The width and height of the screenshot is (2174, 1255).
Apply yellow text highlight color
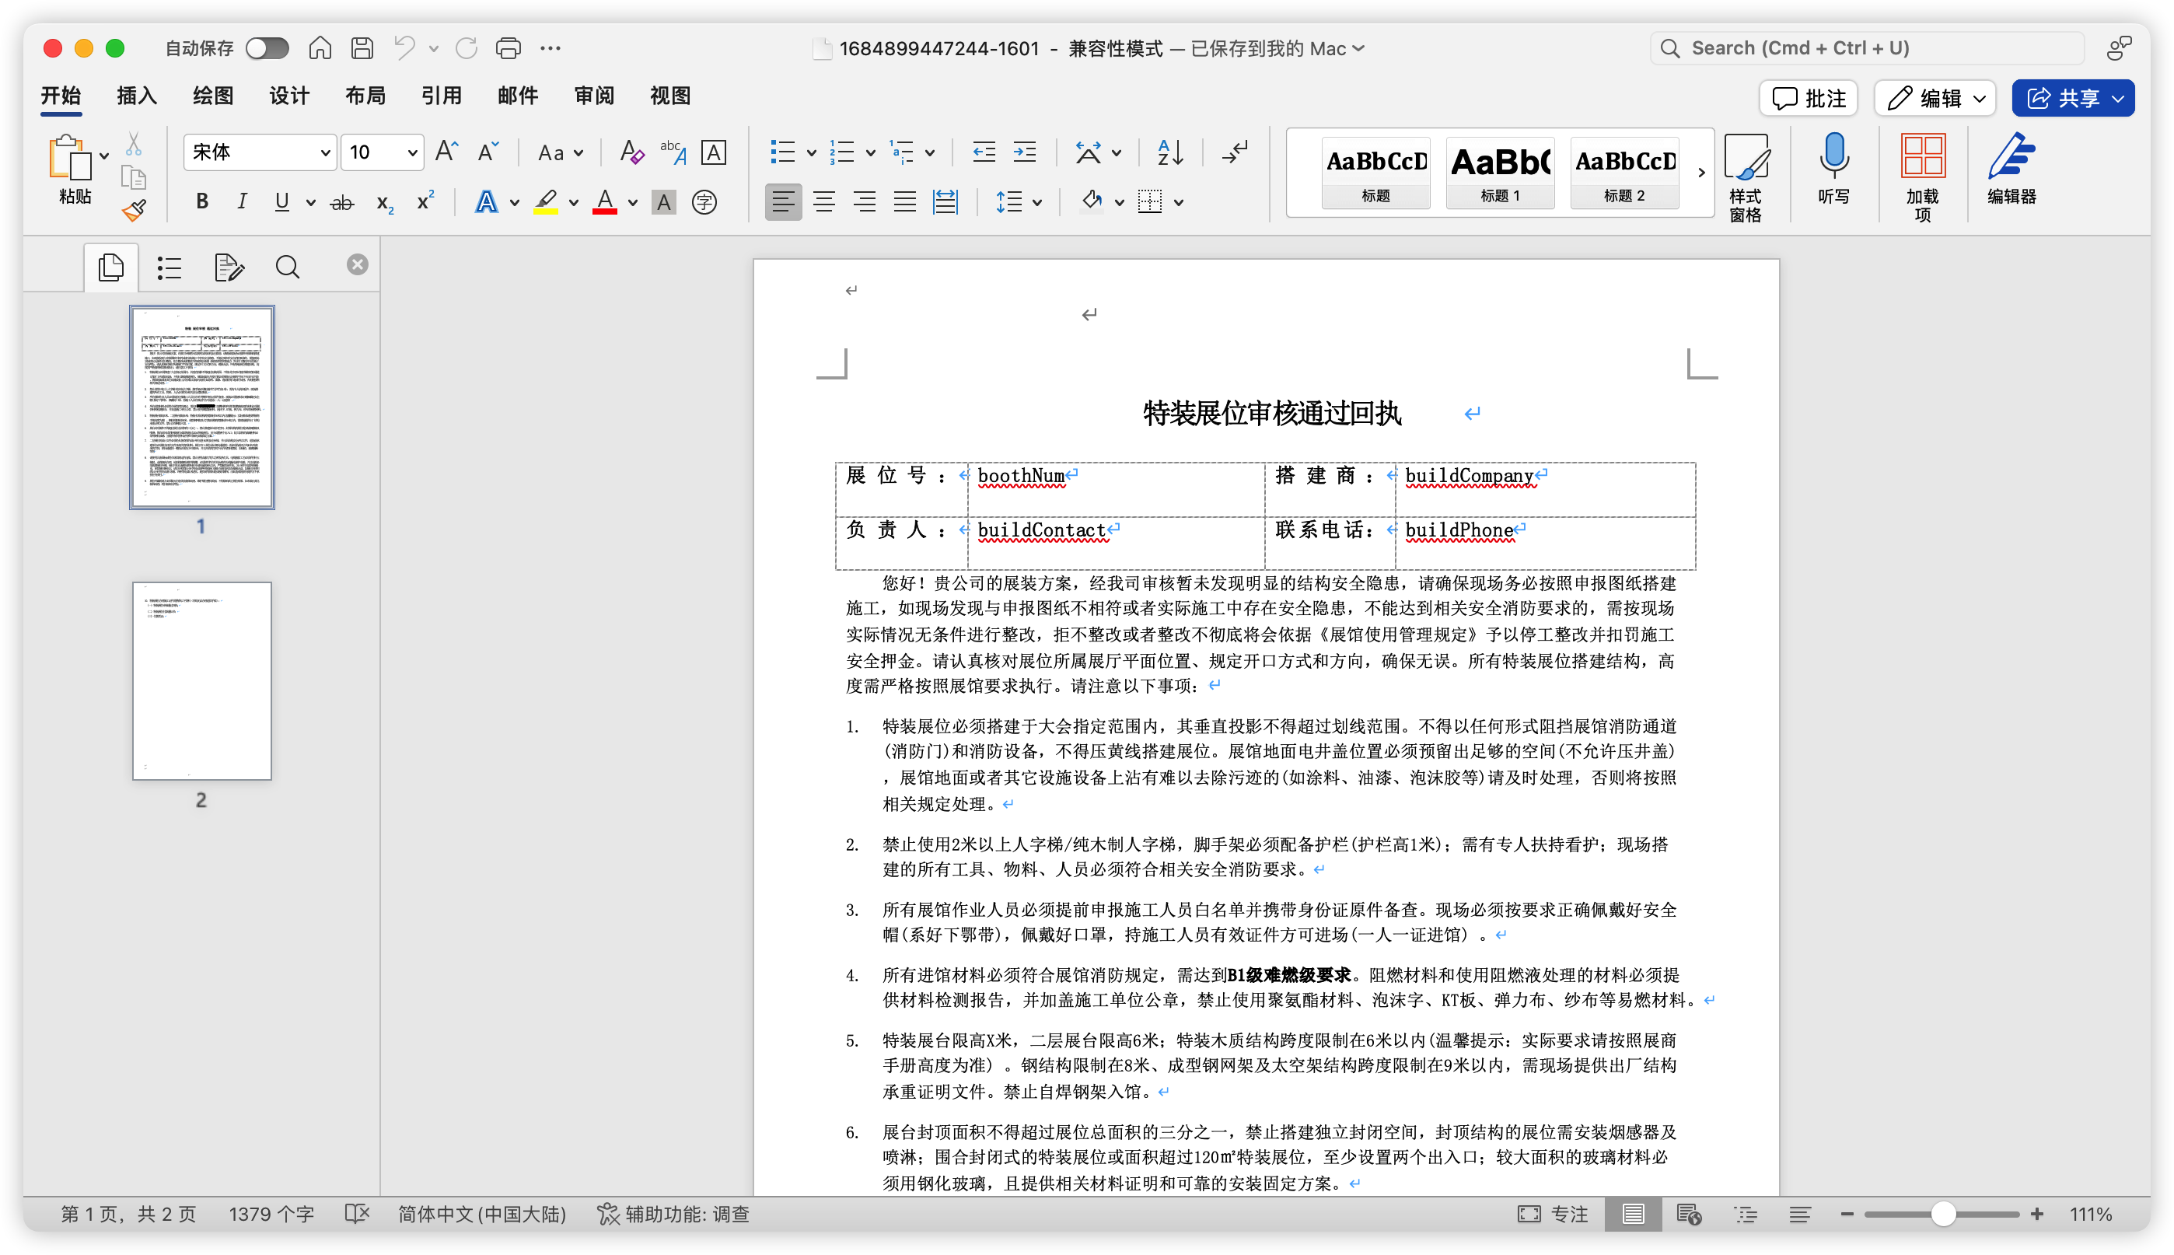point(545,203)
